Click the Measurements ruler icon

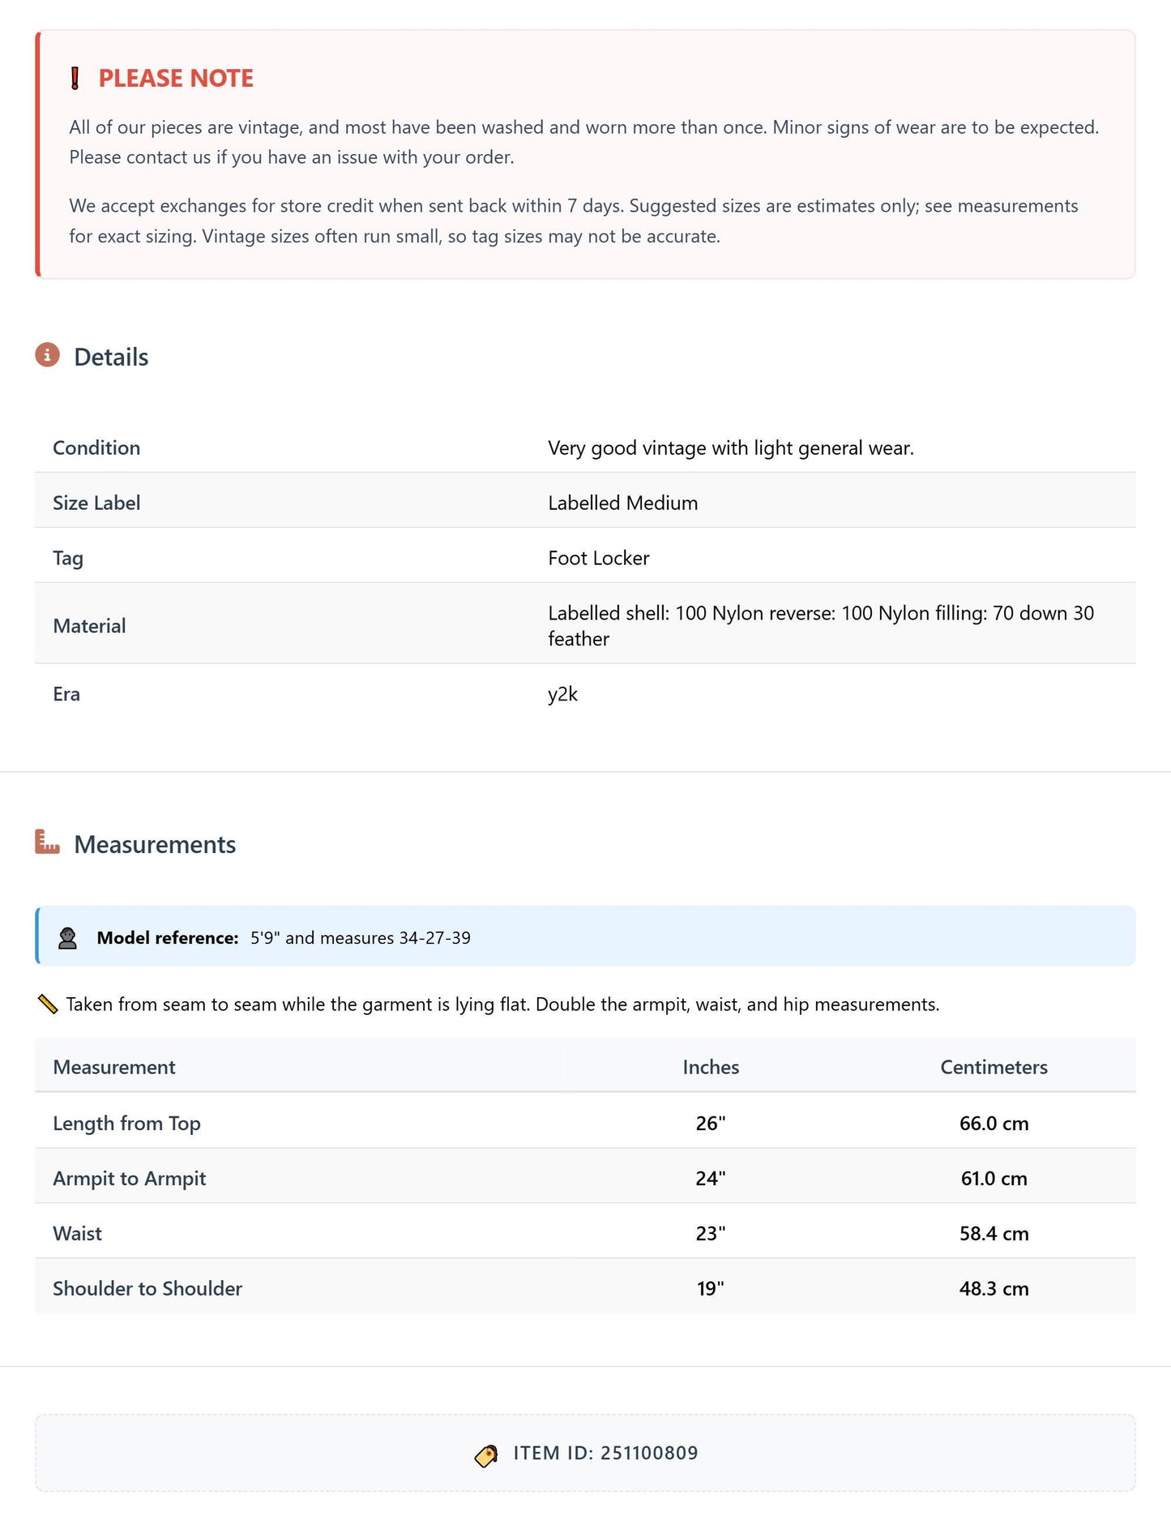coord(48,842)
